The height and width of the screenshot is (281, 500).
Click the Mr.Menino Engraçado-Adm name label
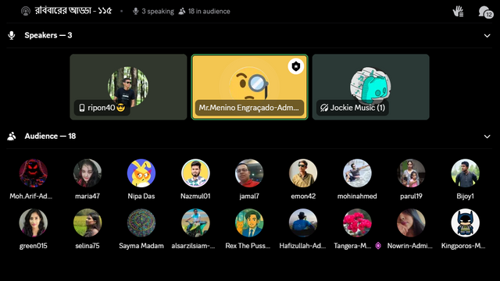coord(249,108)
